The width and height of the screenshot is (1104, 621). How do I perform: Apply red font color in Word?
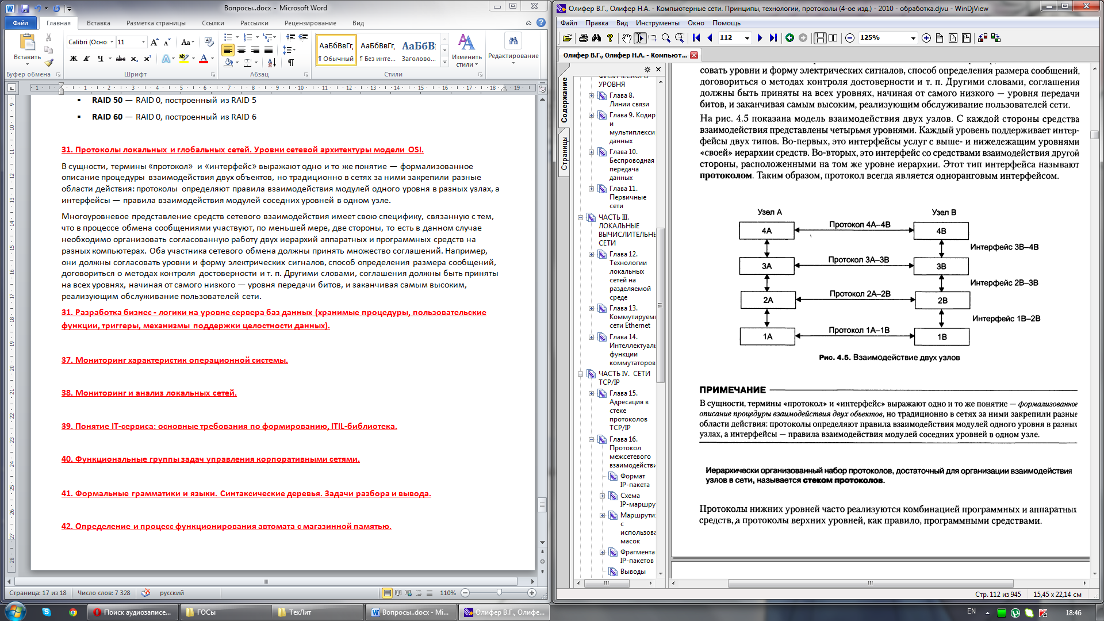click(203, 59)
